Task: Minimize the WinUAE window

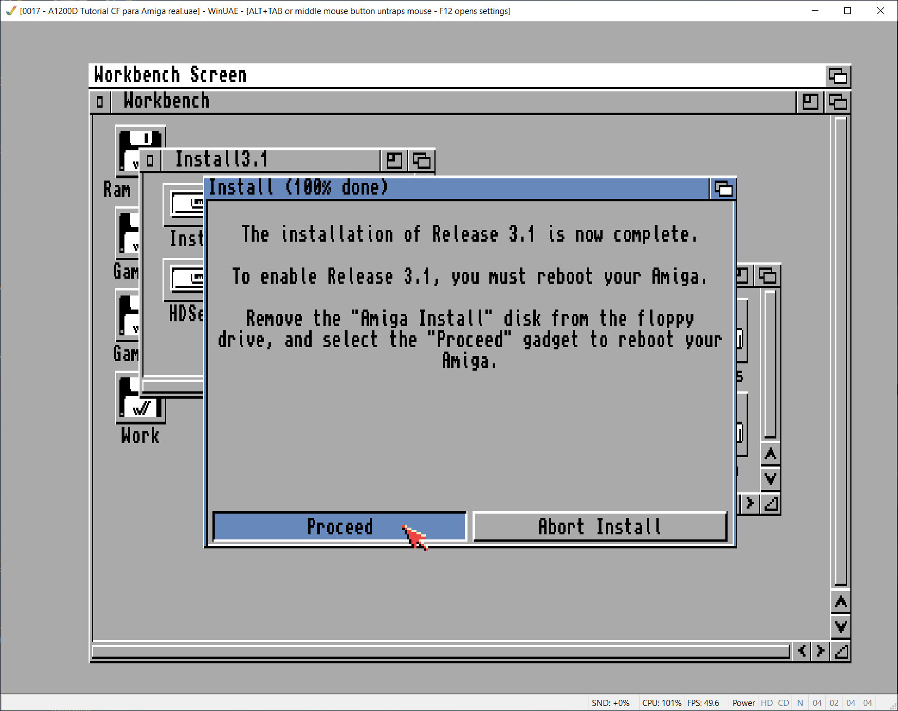Action: pyautogui.click(x=815, y=11)
